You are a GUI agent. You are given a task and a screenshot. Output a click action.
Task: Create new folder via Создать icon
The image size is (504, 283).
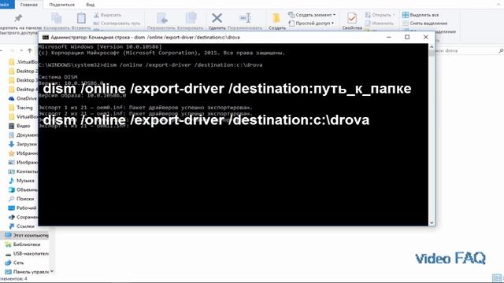[x=276, y=19]
